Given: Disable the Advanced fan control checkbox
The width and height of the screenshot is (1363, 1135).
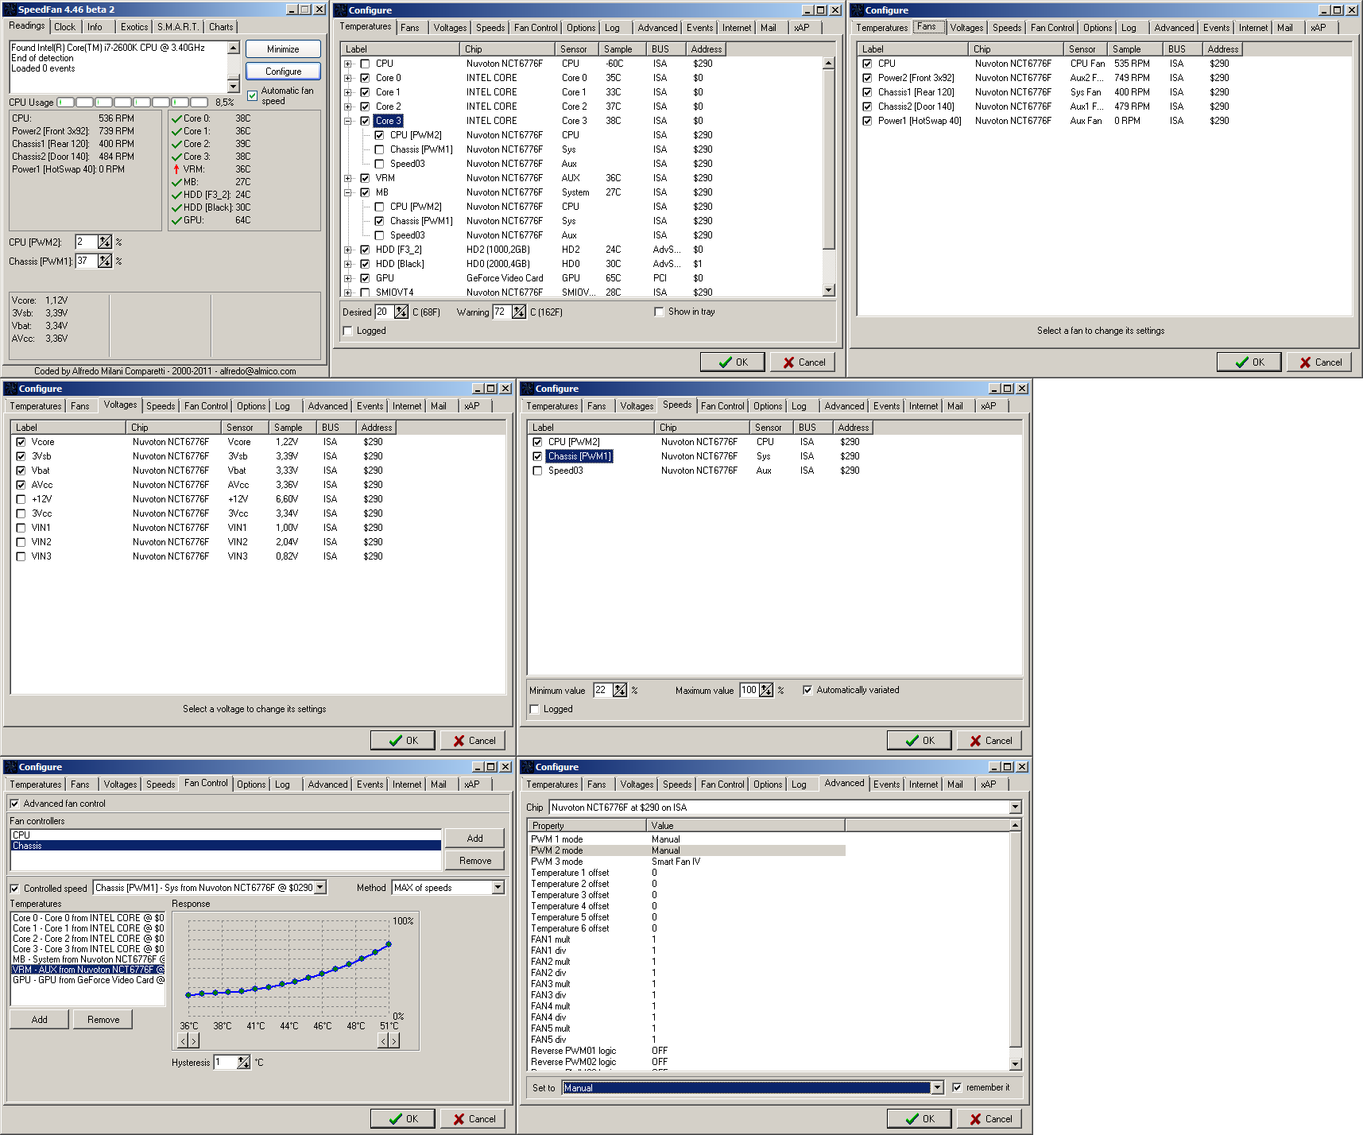Looking at the screenshot, I should [14, 804].
